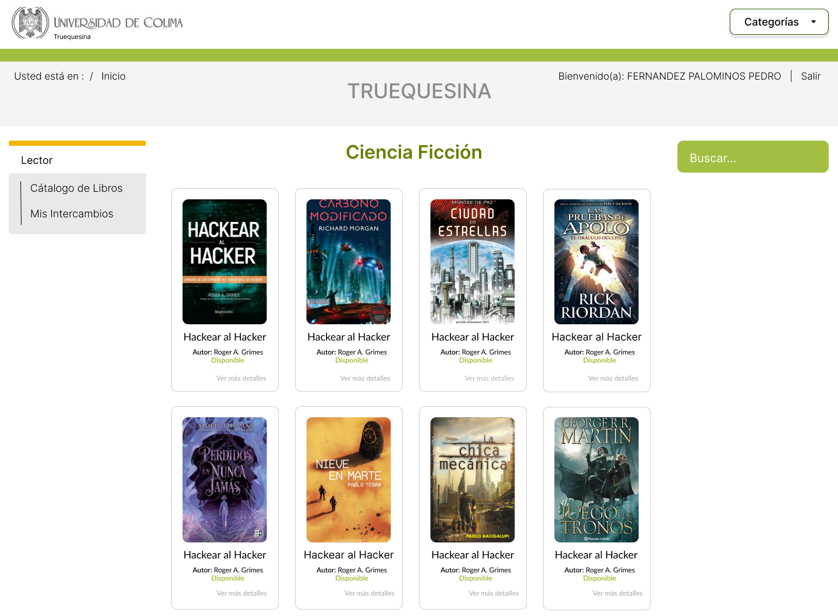Select the Perdidos en Nunca Jamás cover
This screenshot has width=838, height=616.
(225, 480)
